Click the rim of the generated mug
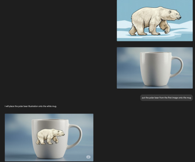The height and width of the screenshot is (162, 195). (50, 120)
